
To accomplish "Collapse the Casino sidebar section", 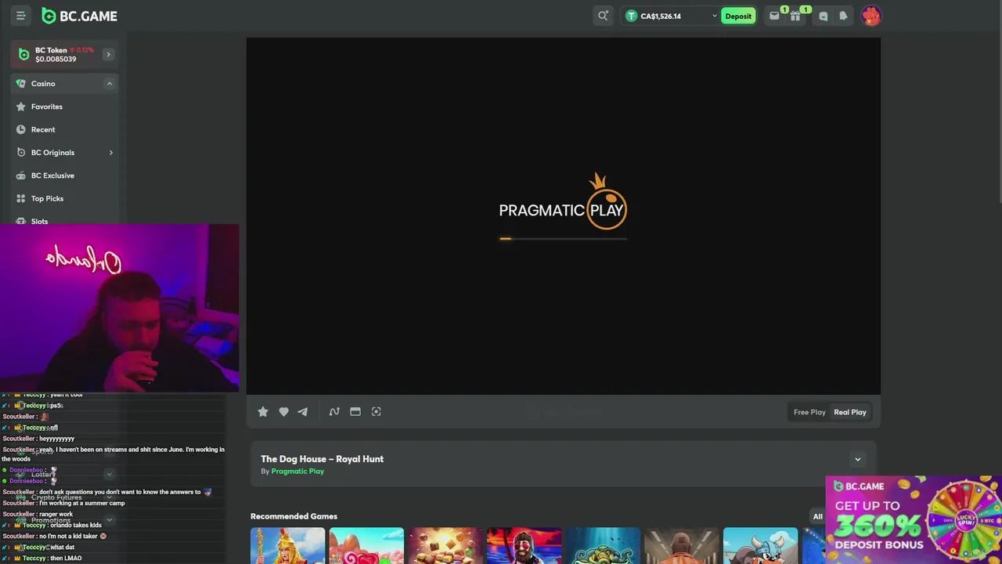I will [110, 83].
